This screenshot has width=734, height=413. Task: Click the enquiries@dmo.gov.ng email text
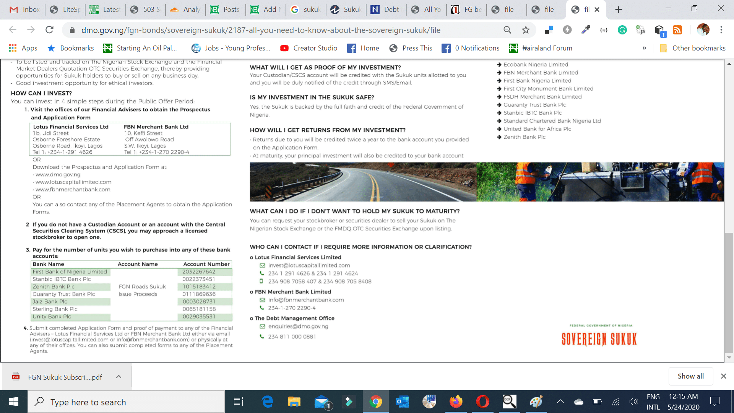click(298, 327)
